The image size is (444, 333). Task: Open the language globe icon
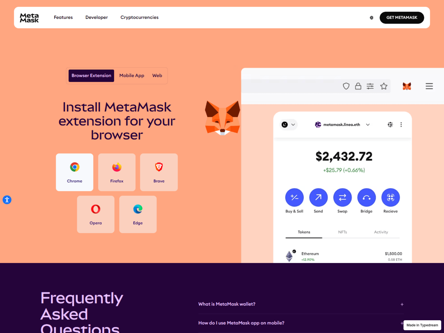click(372, 18)
